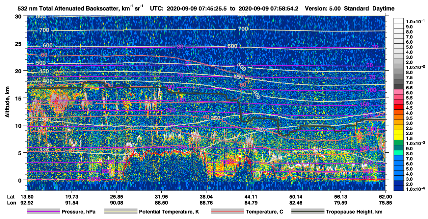The height and width of the screenshot is (219, 428).
Task: Click longitude value '88.50'
Action: (161, 203)
